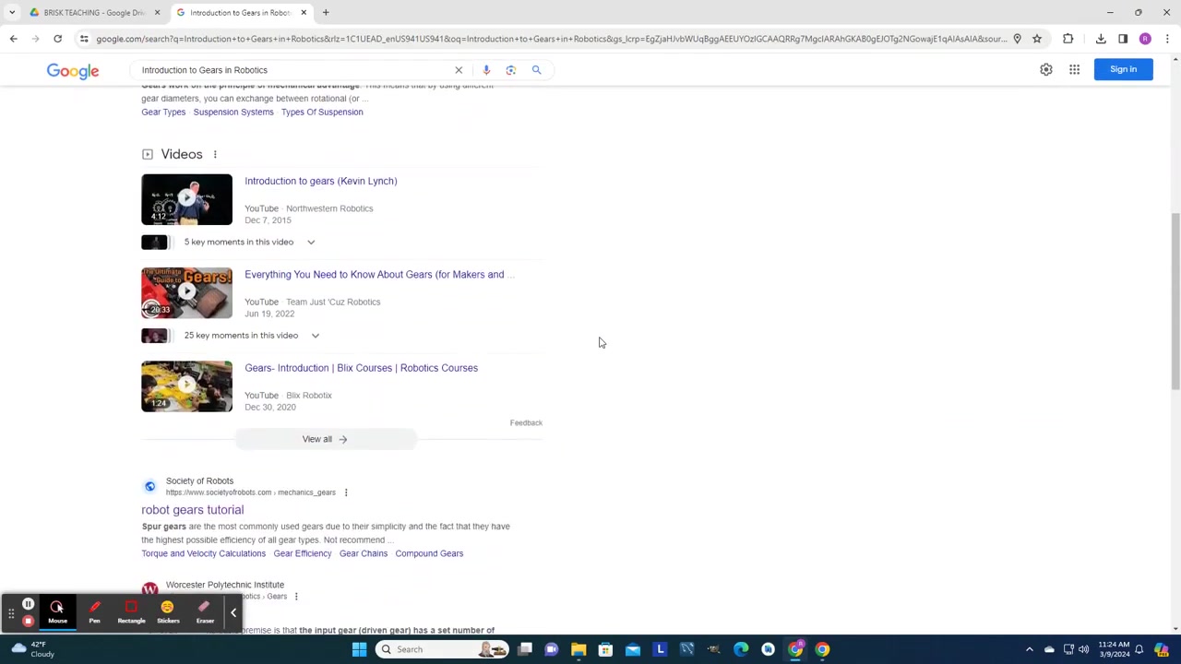Start voice search with microphone icon
This screenshot has height=664, width=1181.
[x=486, y=70]
